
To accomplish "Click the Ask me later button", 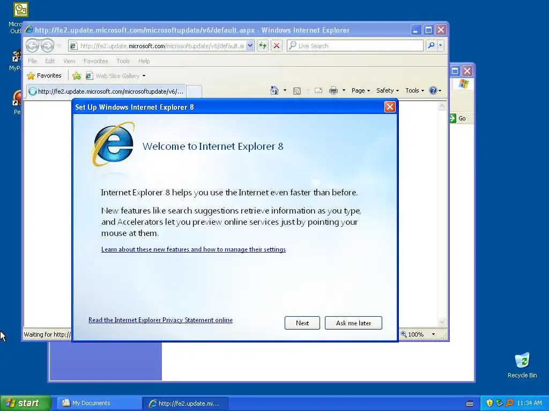I will pos(353,323).
